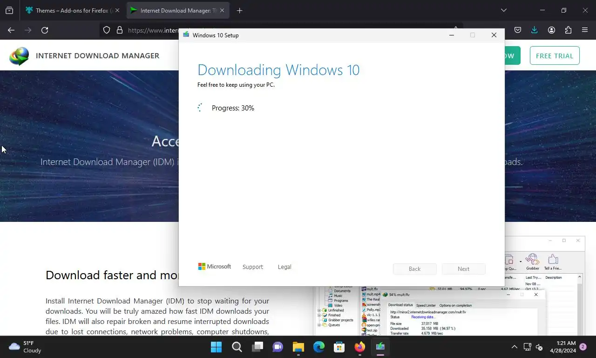Focus the Firefox address bar URL

(x=153, y=30)
